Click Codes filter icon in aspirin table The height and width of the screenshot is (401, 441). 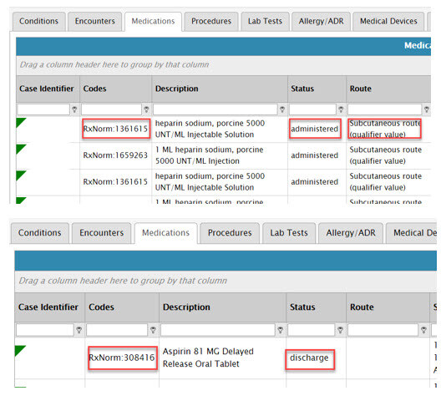153,330
